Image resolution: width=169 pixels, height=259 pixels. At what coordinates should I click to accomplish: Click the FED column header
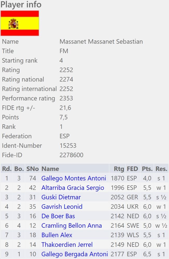132,169
